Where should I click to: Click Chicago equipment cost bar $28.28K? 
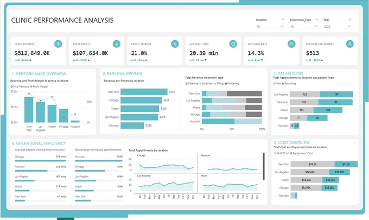click(329, 188)
